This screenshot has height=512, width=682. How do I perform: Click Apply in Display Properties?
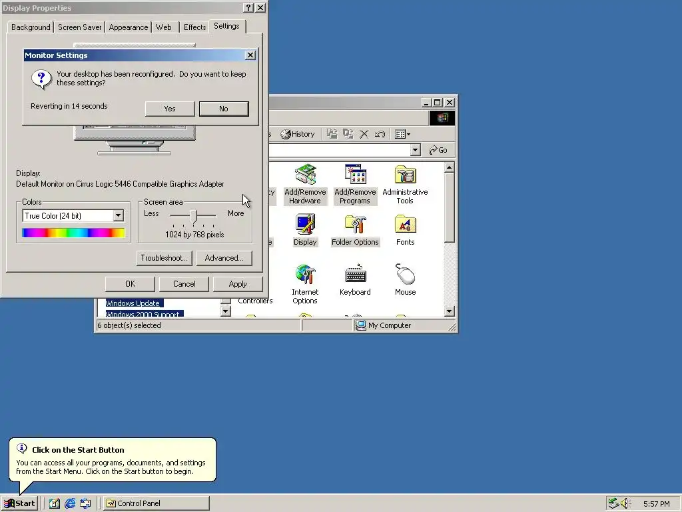(238, 284)
